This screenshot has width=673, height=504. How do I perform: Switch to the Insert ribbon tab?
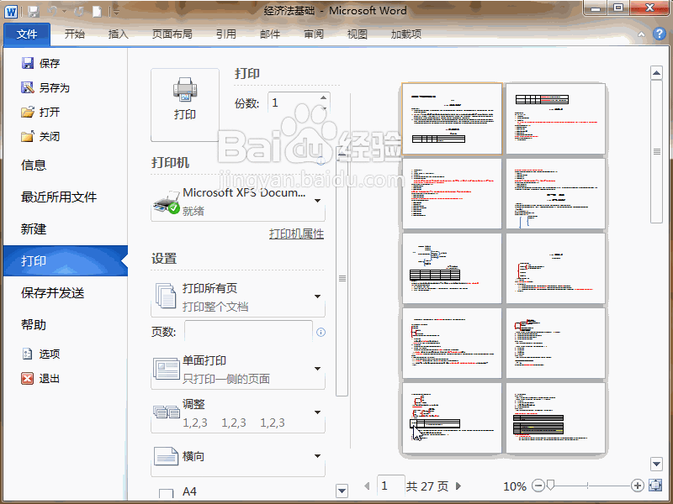click(x=119, y=34)
